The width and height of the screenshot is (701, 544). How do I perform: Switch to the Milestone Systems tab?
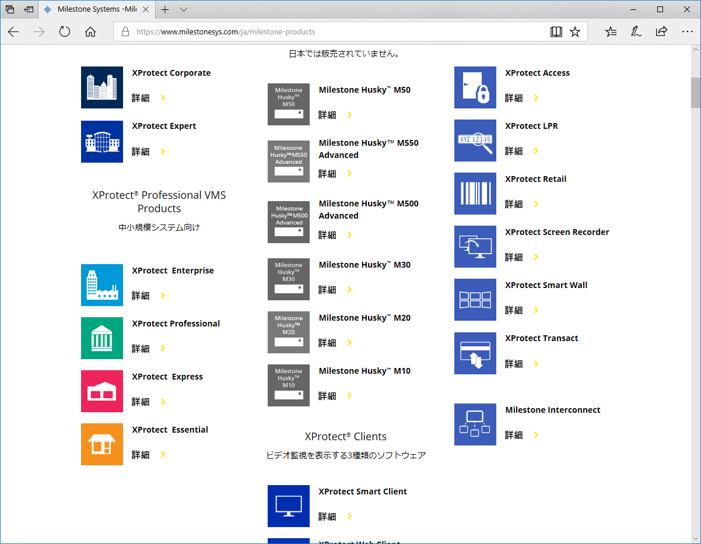point(98,9)
